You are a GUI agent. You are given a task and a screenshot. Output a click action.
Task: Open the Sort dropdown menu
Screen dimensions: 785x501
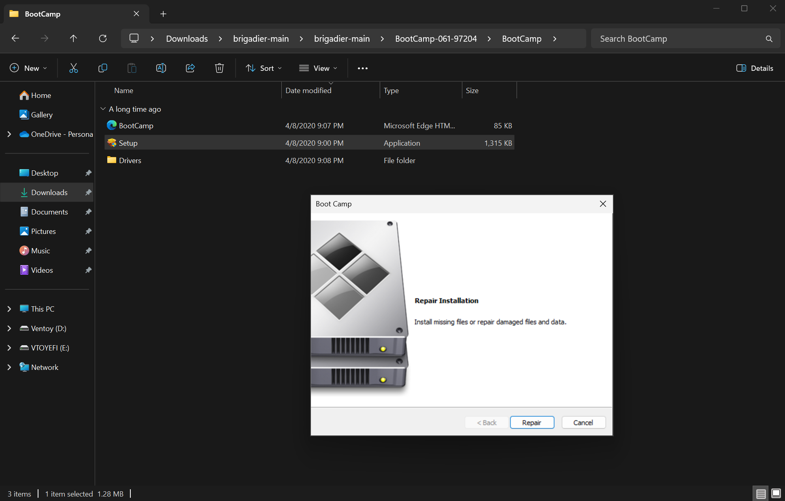click(263, 68)
